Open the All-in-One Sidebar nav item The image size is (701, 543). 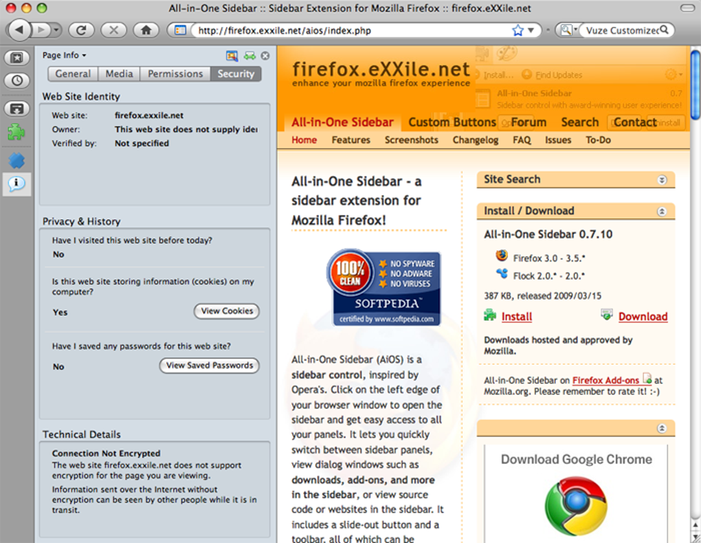[x=342, y=122]
